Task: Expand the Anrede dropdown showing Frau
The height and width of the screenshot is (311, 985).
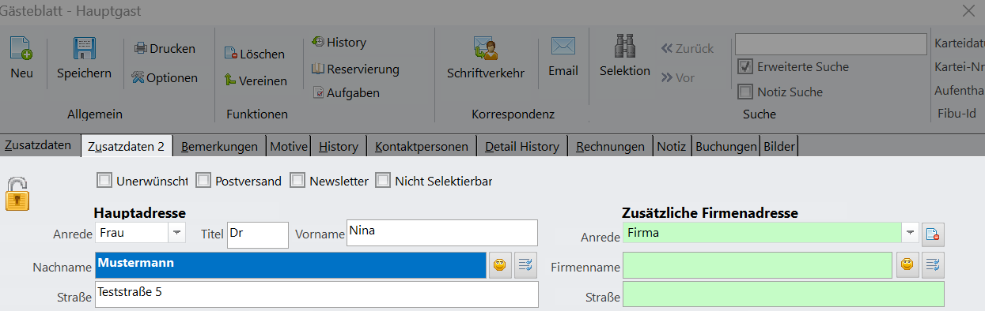Action: [x=177, y=233]
